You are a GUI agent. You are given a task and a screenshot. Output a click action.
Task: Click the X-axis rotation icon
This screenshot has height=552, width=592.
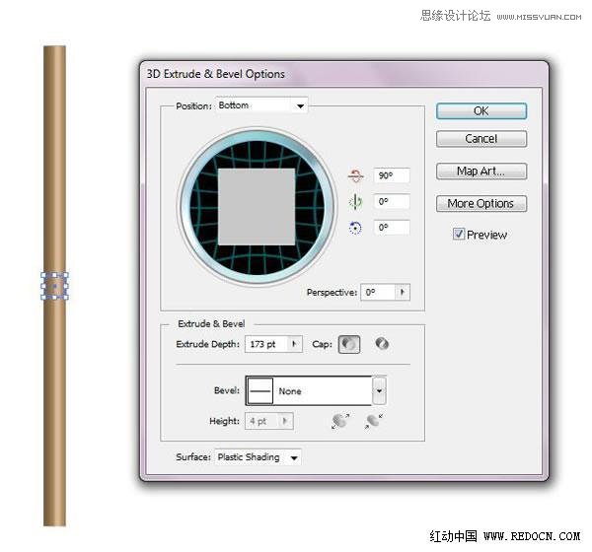(355, 175)
